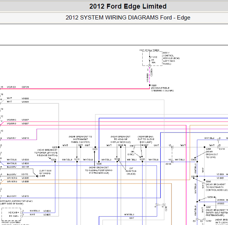Select the 'DATA LINK CONNECTOR (DLC)' label

[x=16, y=201]
